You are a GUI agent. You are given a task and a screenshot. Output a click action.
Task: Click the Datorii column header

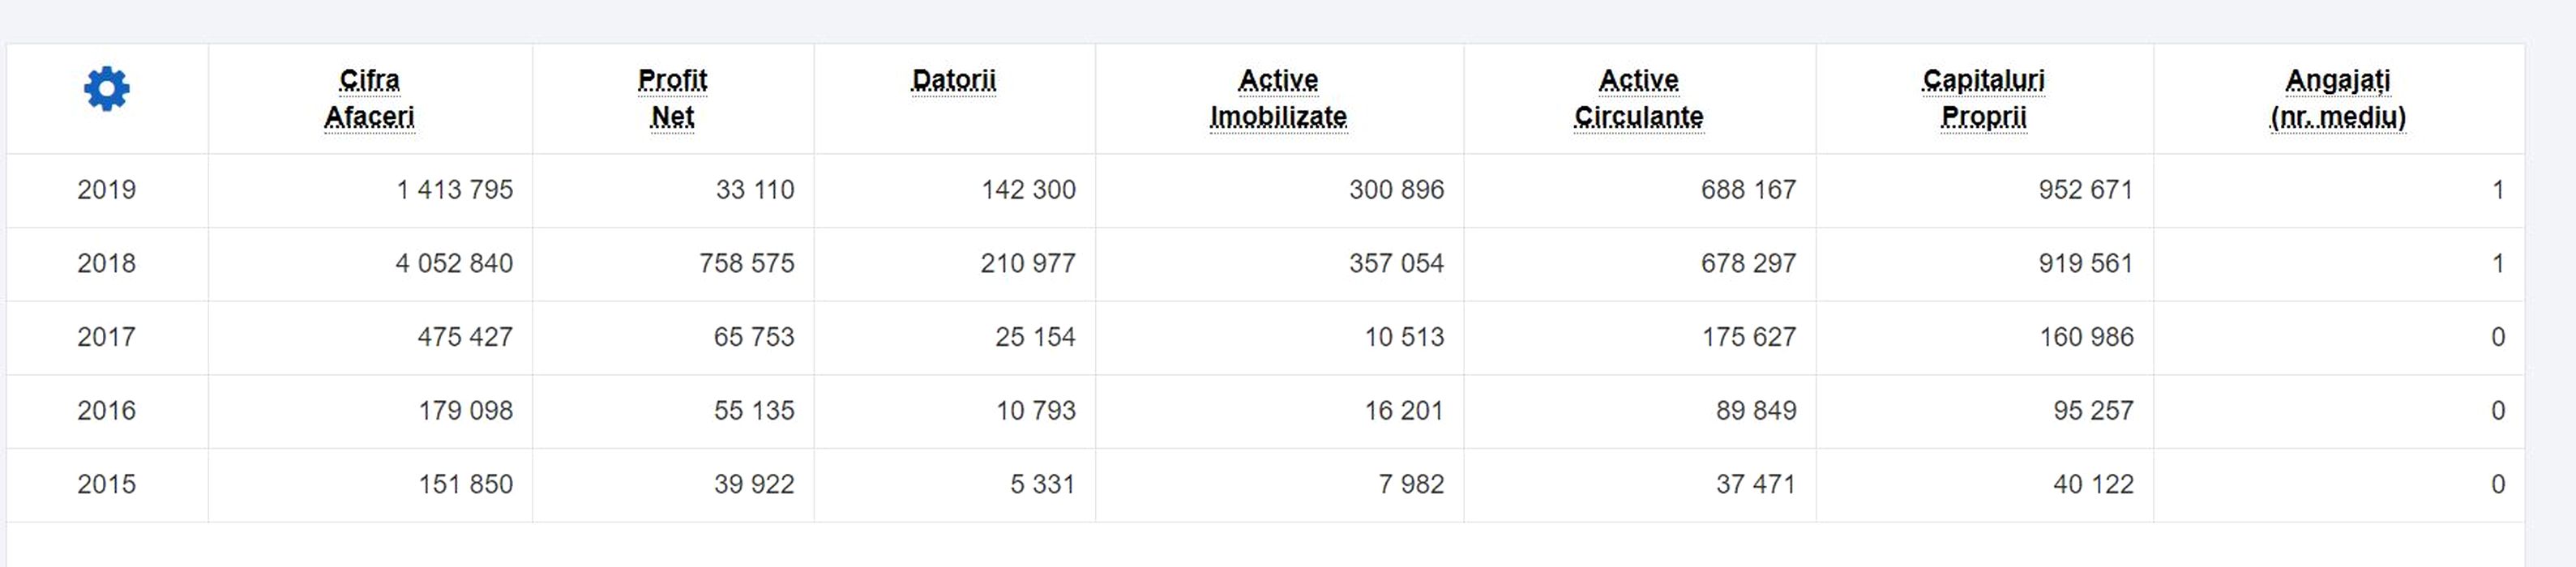(953, 80)
